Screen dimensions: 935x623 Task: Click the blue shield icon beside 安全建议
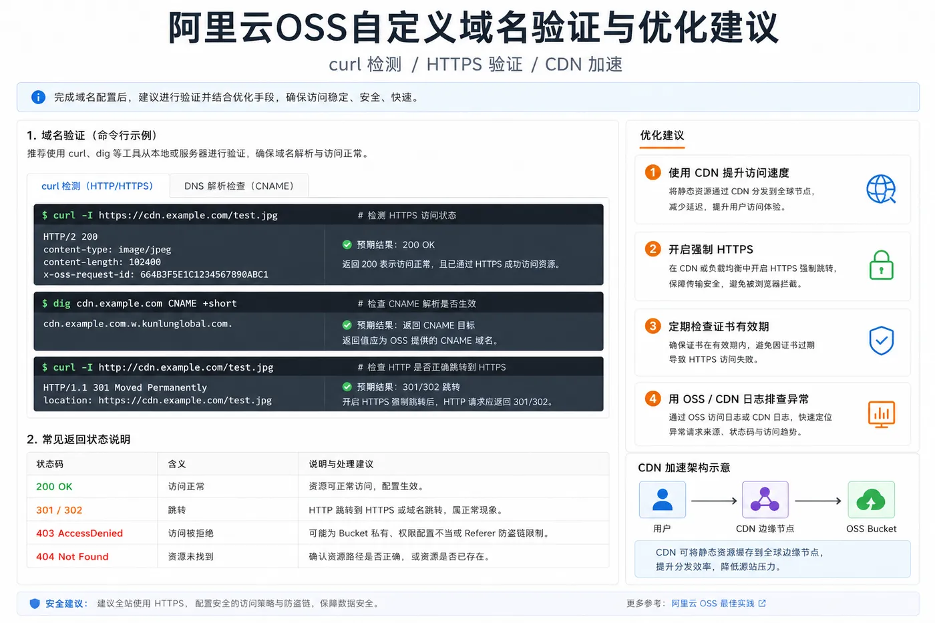click(x=35, y=604)
